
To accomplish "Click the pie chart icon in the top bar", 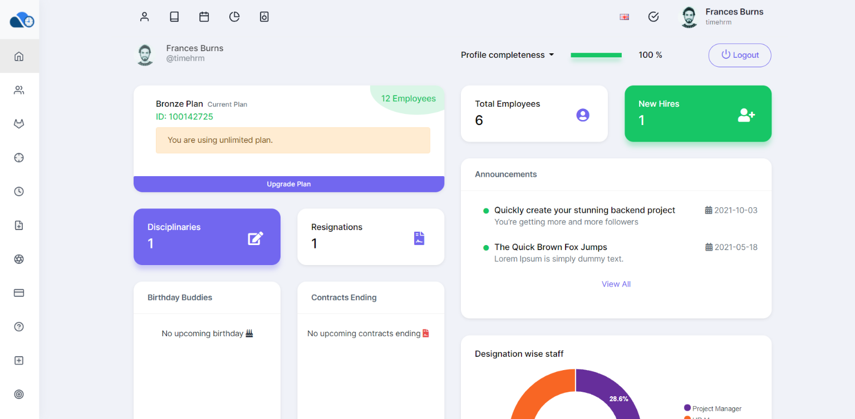I will tap(234, 17).
